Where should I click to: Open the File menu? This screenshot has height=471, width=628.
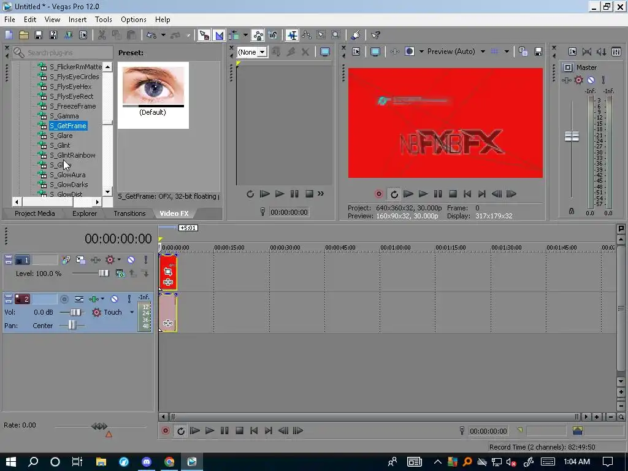[10, 20]
